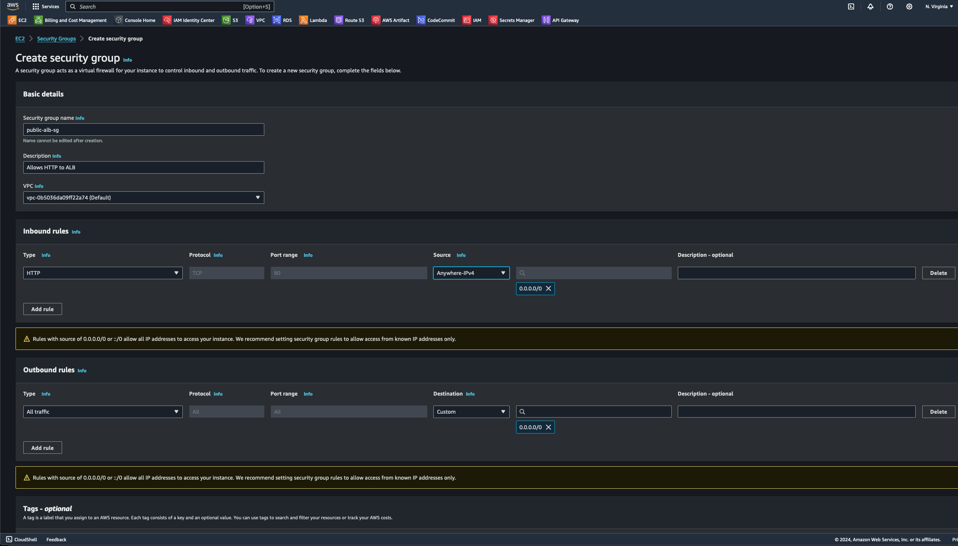This screenshot has width=958, height=546.
Task: Click the inbound rule description field
Action: coord(796,273)
